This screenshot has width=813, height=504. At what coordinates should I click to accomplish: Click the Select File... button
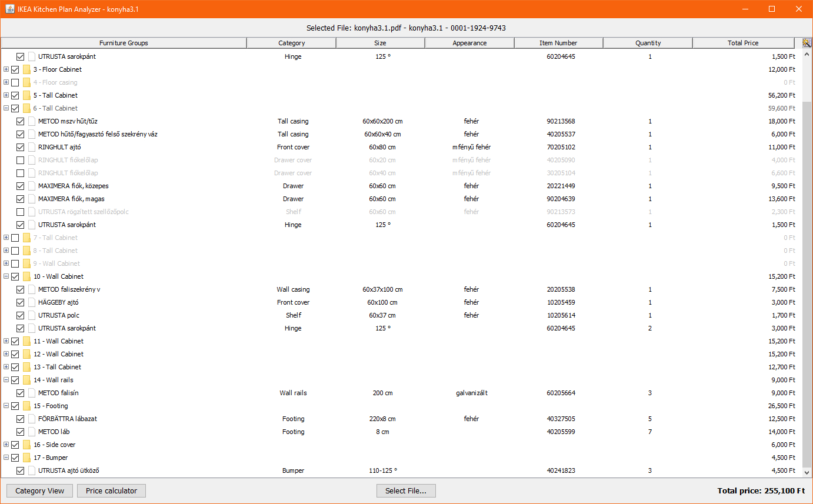pos(406,491)
